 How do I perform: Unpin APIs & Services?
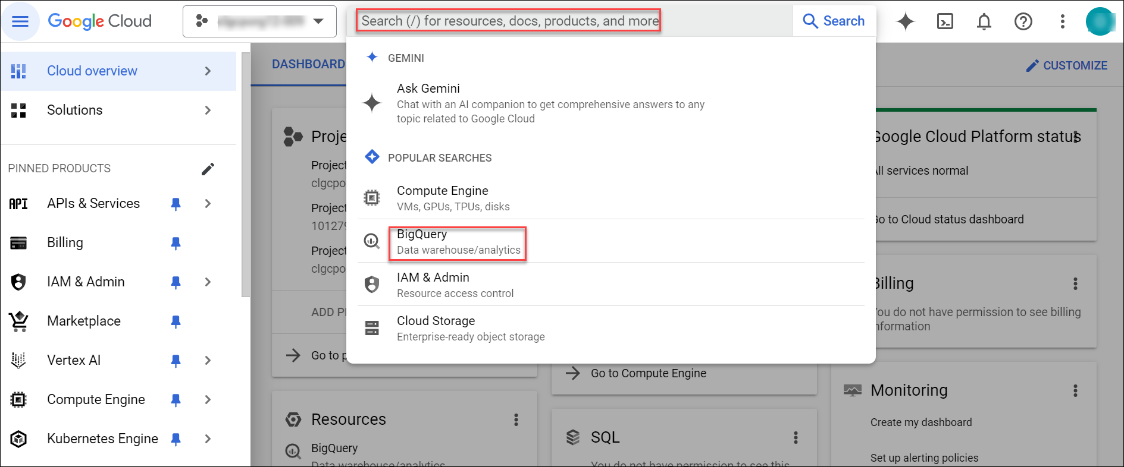[x=176, y=204]
